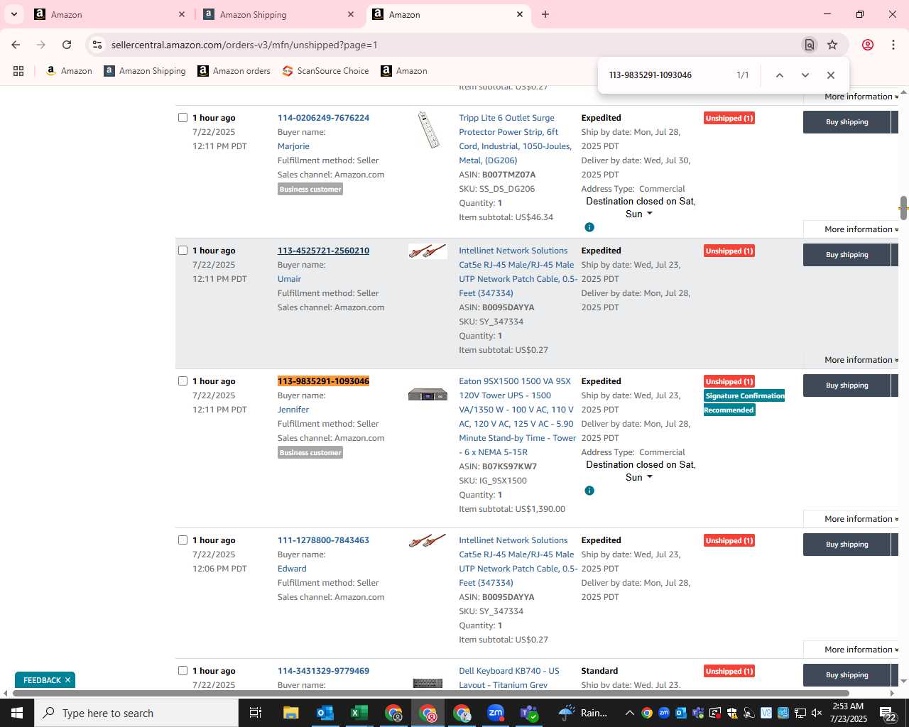Expand More information for Umair's order

[861, 360]
